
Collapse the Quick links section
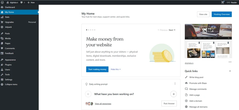point(230,71)
